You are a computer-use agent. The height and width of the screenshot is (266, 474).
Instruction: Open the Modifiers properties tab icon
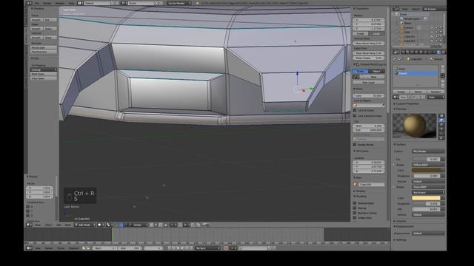tap(430, 52)
